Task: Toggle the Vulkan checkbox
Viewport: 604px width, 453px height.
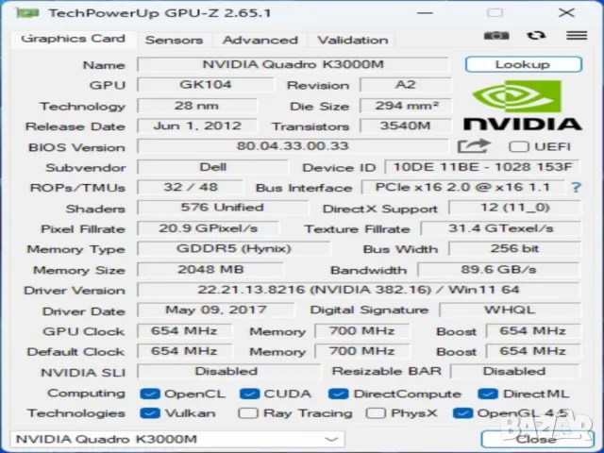Action: coord(150,413)
